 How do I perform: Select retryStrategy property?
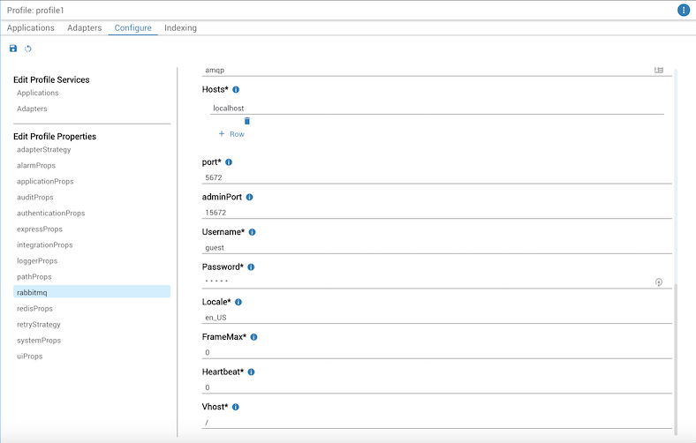[39, 325]
